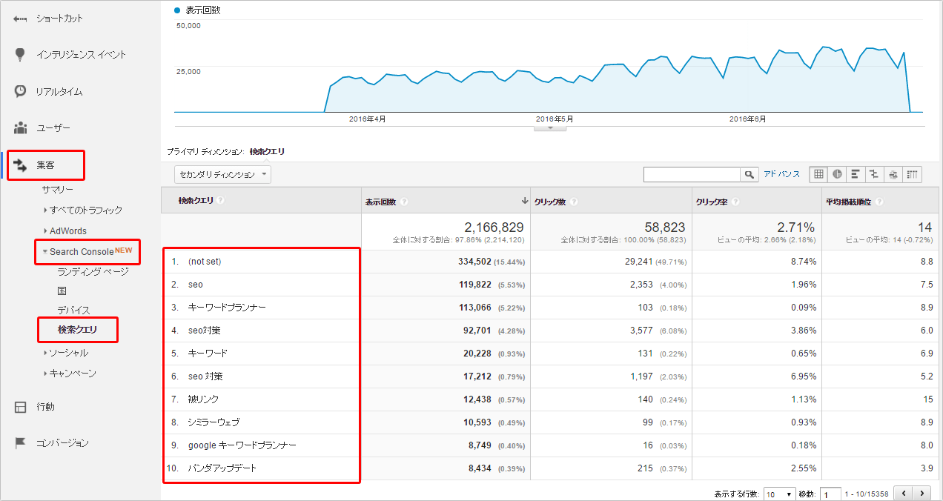This screenshot has width=943, height=501.
Task: Click the 行動 behavior layout icon
Action: [x=21, y=407]
